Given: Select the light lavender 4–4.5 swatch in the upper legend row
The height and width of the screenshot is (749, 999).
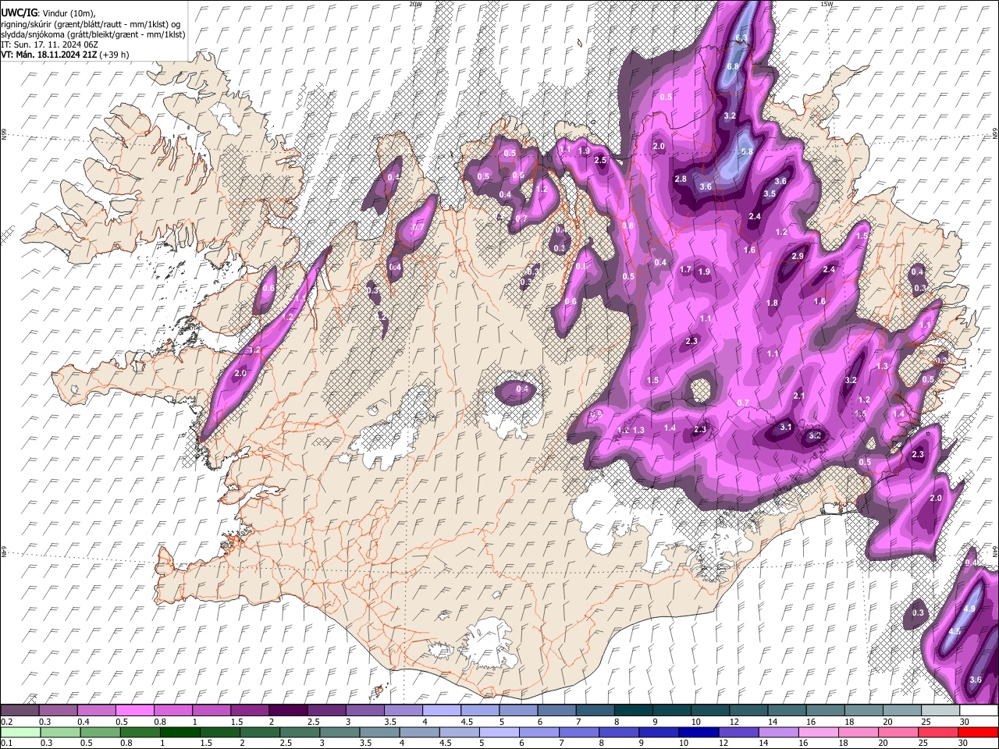Looking at the screenshot, I should tap(442, 711).
